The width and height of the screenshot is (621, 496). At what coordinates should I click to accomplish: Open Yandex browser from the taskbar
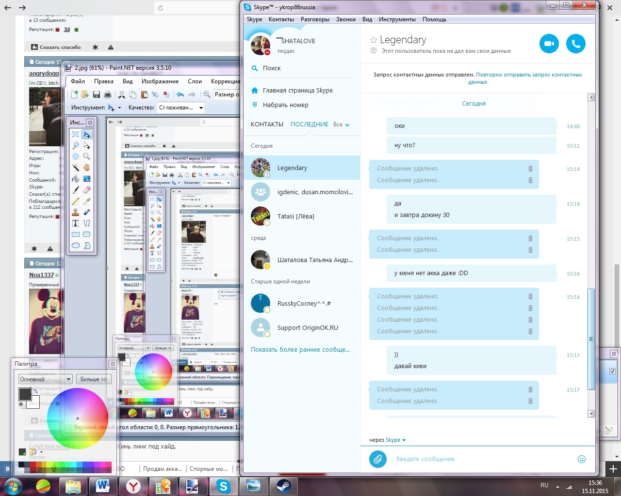pyautogui.click(x=133, y=486)
